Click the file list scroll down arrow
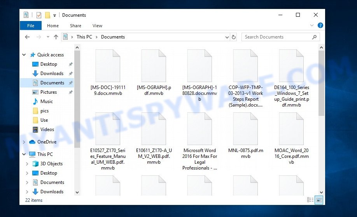357x217 pixels. point(321,192)
